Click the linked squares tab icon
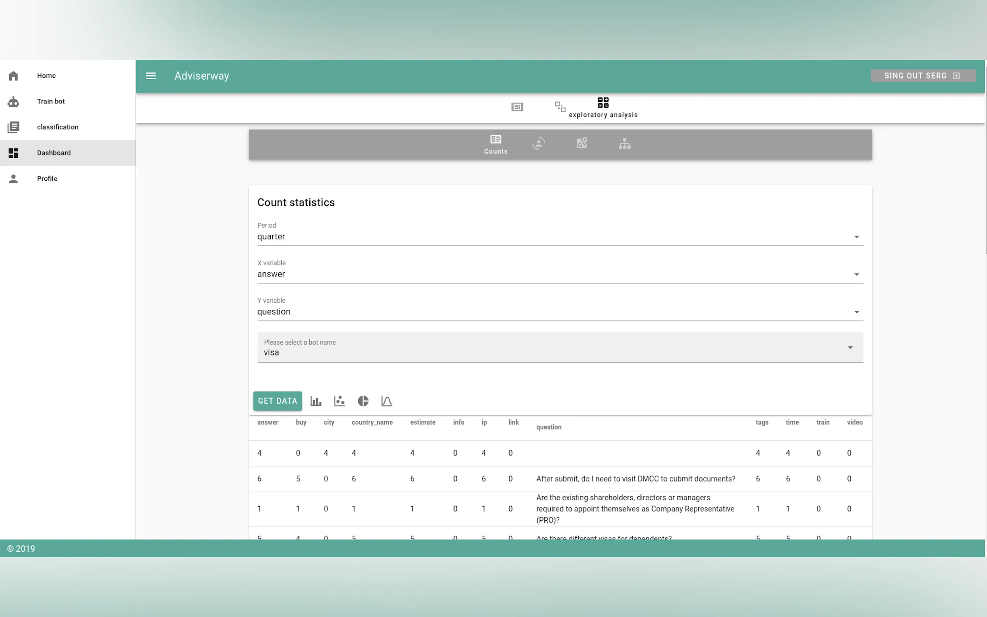The width and height of the screenshot is (987, 617). pyautogui.click(x=560, y=107)
